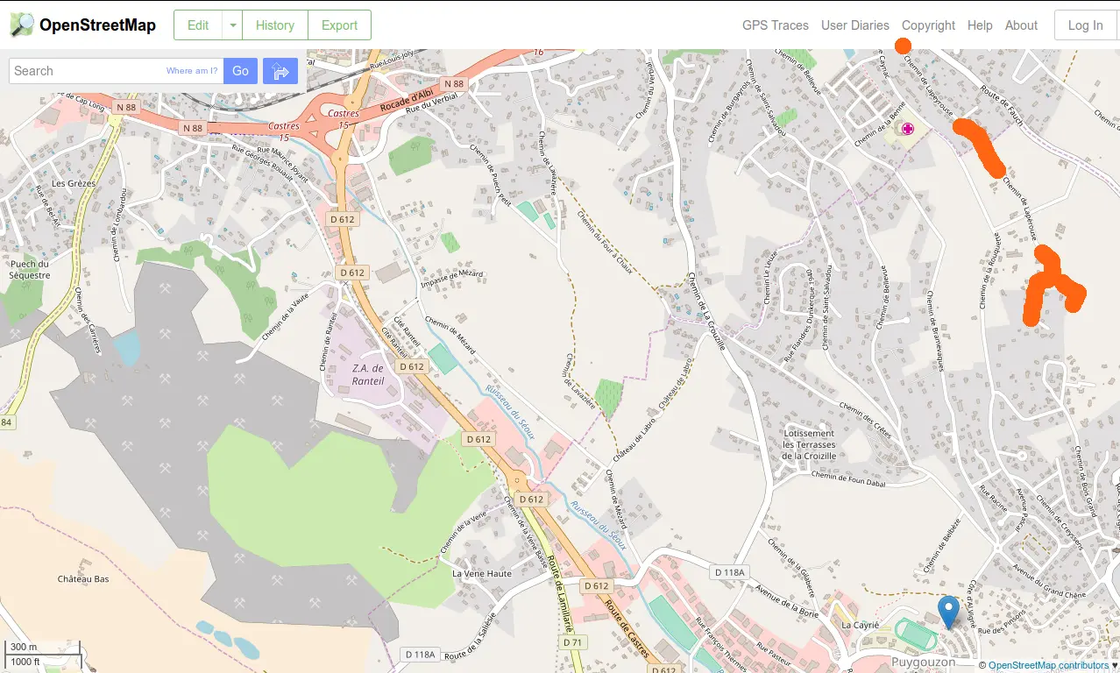Click the 'Z.A. de Ranteil' map label
Screen dimensions: 1120x673
click(x=368, y=374)
